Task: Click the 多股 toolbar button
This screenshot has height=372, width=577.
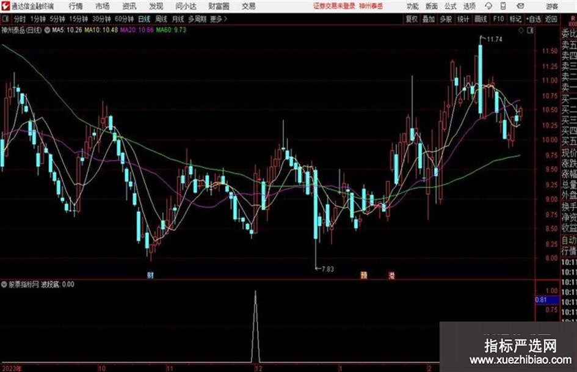Action: 446,19
